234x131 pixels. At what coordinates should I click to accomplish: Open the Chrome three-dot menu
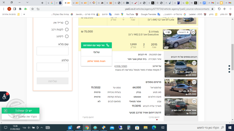pos(4,9)
